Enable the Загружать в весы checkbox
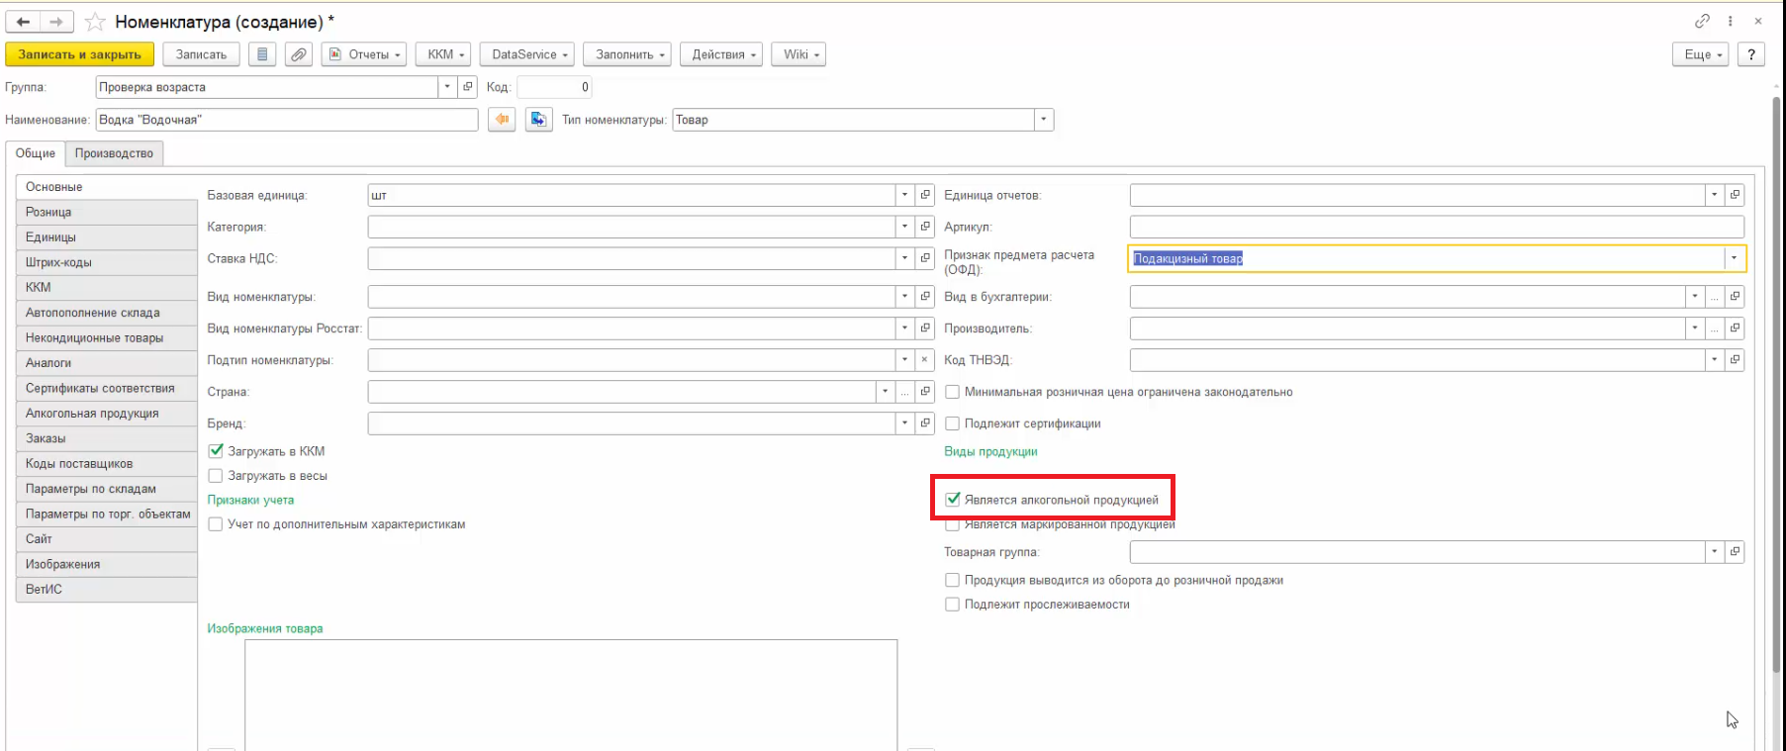This screenshot has height=751, width=1786. (216, 476)
